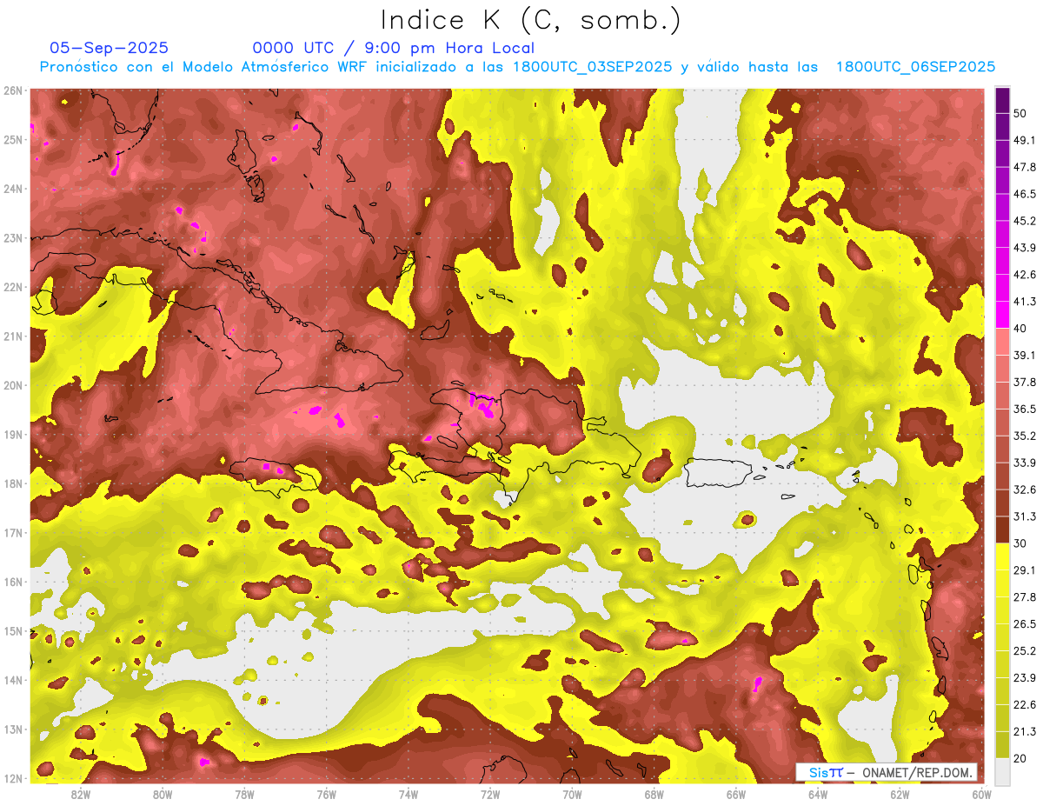The width and height of the screenshot is (1043, 806).
Task: Click latitude label 14N
Action: coord(13,680)
